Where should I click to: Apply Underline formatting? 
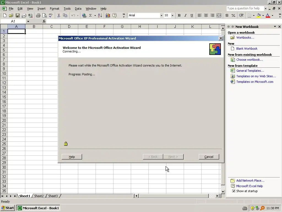[x=192, y=15]
